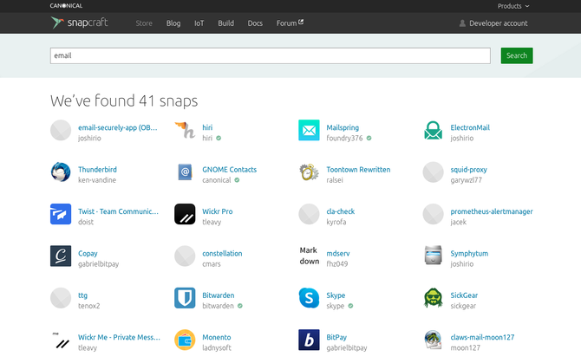Viewport: 581px width, 363px height.
Task: Click the hiri app icon
Action: (x=185, y=131)
